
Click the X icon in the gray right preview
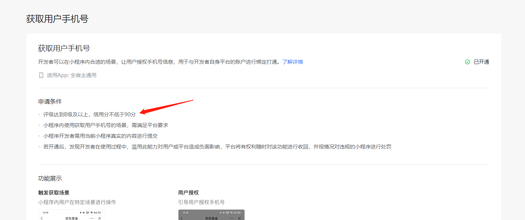tap(239, 219)
